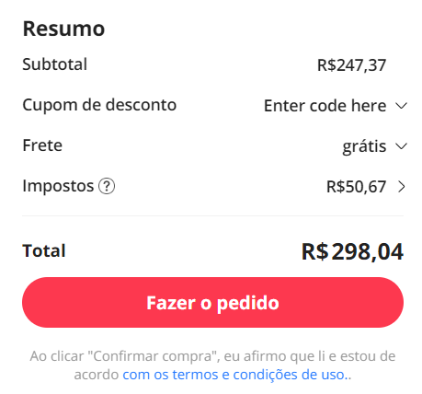Click the R$247,37 subtotal value

[351, 65]
